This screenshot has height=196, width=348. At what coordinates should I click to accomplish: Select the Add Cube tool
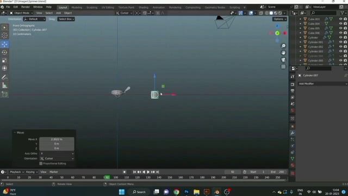point(4,94)
